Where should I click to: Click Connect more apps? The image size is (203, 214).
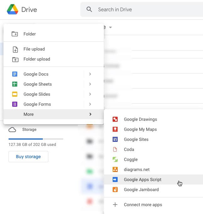click(x=153, y=205)
